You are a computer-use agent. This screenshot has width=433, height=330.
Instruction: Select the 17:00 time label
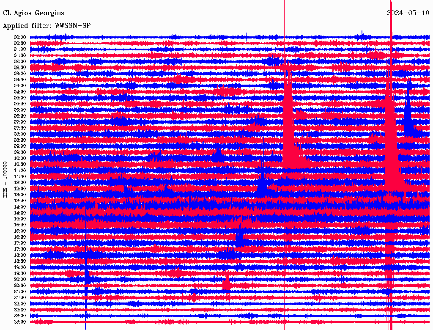(20, 243)
